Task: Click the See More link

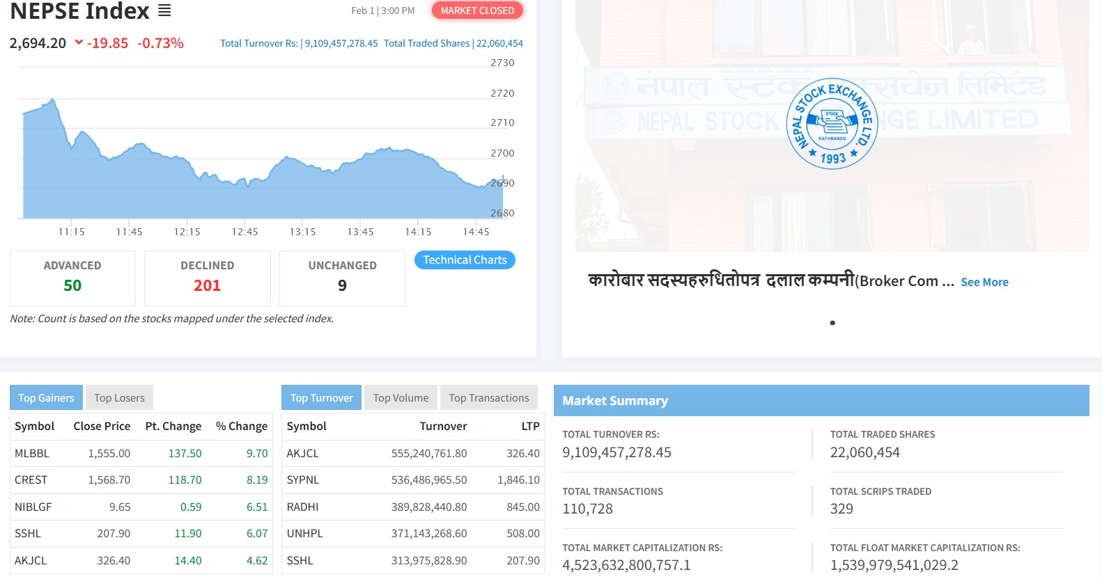Action: (x=984, y=282)
